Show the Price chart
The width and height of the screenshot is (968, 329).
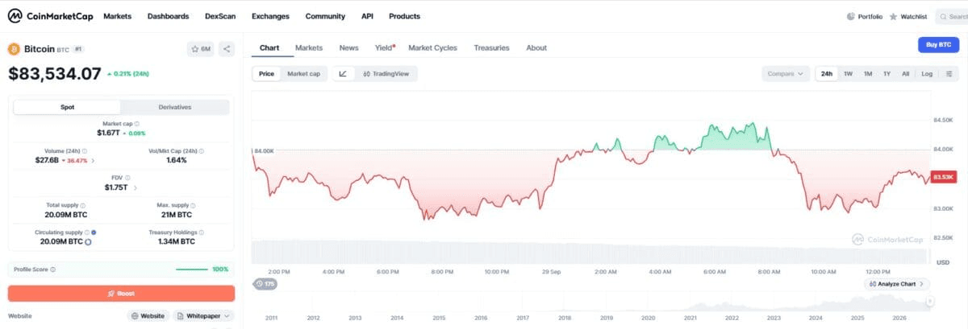tap(266, 74)
